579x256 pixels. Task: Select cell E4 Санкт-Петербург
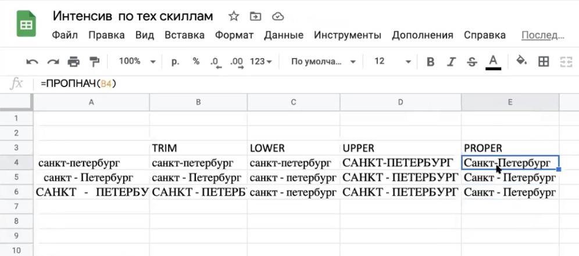pos(510,163)
